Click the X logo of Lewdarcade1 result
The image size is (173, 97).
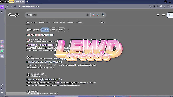pos(28,75)
